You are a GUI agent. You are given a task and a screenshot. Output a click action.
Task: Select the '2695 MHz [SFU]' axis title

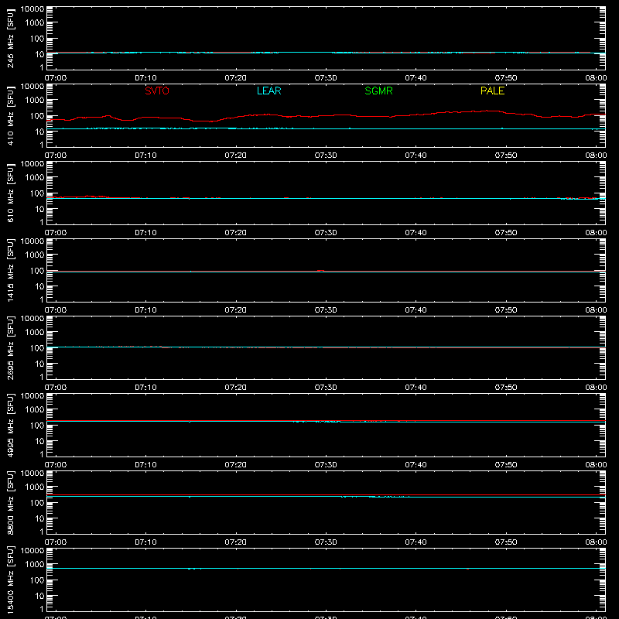10,347
